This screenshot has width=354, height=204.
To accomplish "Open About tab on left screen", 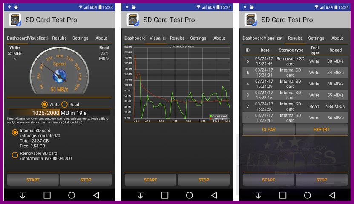I will pos(101,38).
